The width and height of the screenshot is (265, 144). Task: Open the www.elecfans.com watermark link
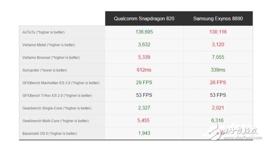click(x=242, y=138)
